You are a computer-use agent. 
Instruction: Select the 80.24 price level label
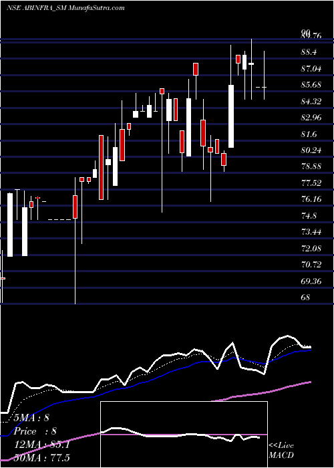click(x=311, y=150)
